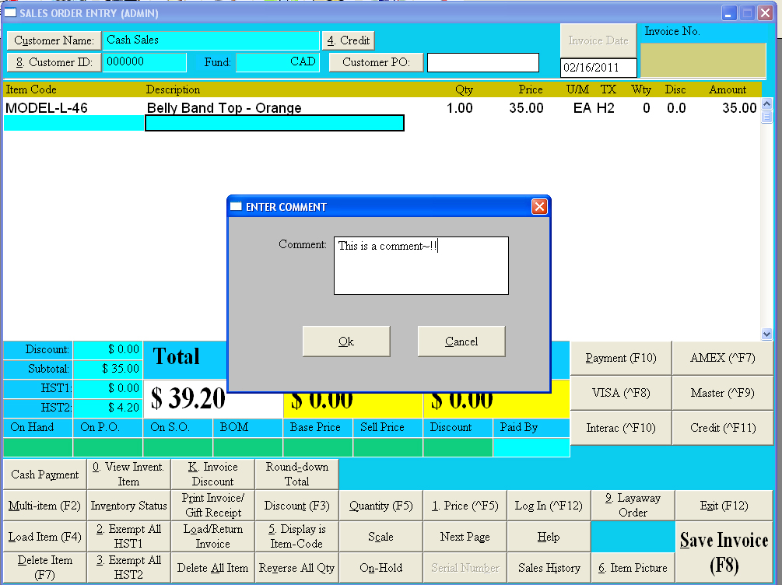Image resolution: width=782 pixels, height=585 pixels.
Task: Cancel the Enter Comment dialog
Action: (x=461, y=342)
